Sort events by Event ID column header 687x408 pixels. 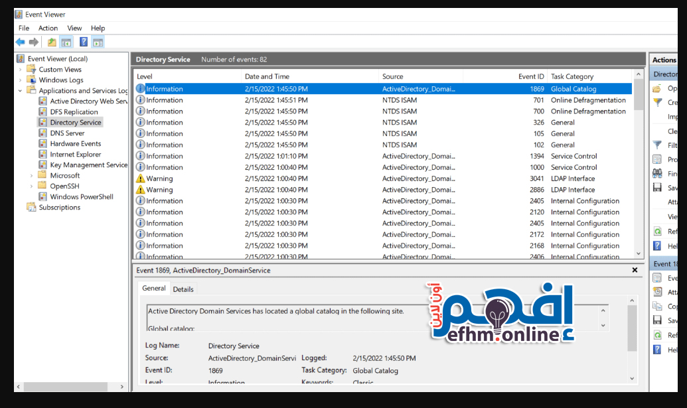point(531,77)
